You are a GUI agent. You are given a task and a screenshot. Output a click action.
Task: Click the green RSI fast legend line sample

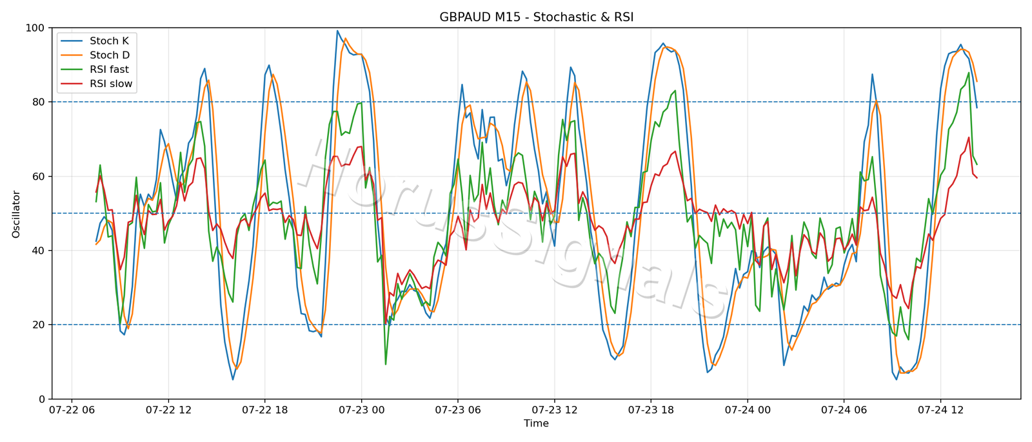[x=72, y=70]
